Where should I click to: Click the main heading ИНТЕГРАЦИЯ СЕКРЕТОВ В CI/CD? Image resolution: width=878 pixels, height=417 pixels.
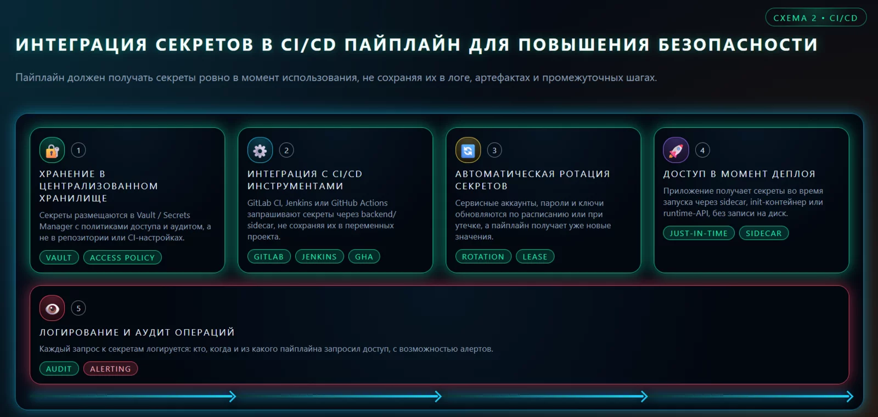(x=417, y=45)
